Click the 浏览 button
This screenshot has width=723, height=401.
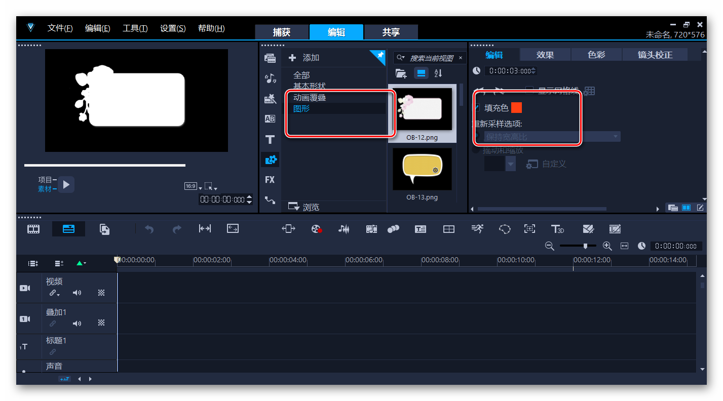click(304, 207)
